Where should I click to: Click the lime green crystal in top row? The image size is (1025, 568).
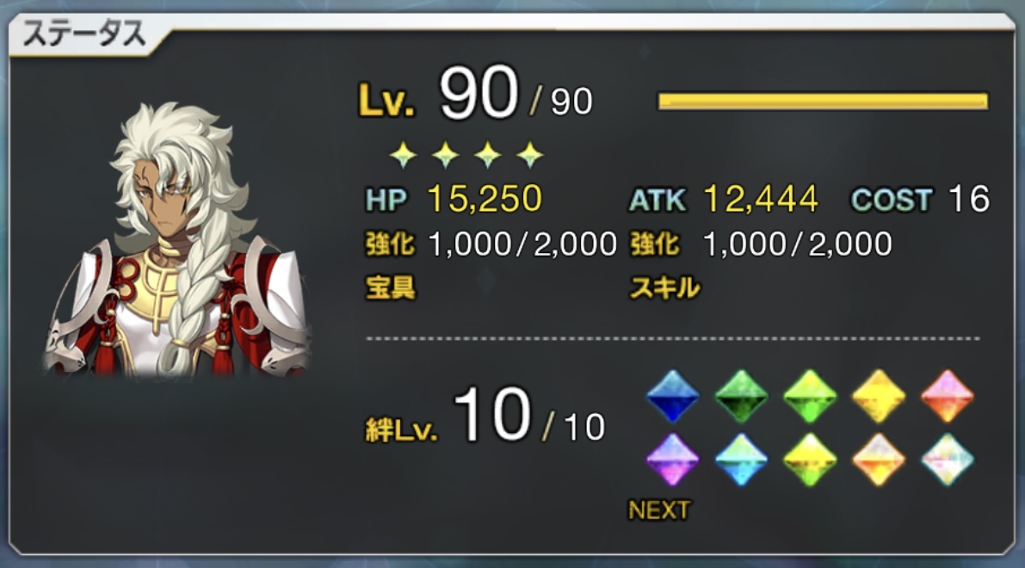pyautogui.click(x=810, y=397)
